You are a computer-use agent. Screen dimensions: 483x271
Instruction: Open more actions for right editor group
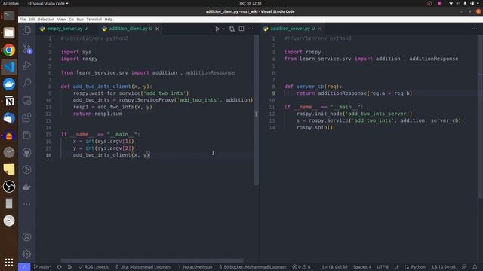(x=475, y=29)
